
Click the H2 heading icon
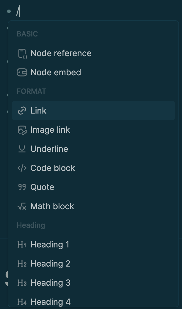coord(22,264)
